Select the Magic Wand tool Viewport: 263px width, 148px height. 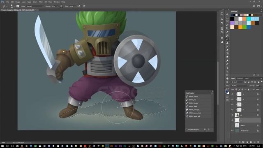pos(227,25)
